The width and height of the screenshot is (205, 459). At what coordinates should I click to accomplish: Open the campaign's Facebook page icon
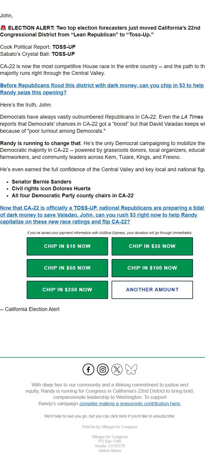point(88,369)
